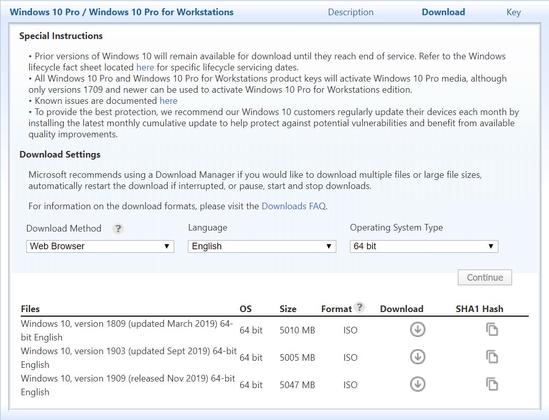Screen dimensions: 549x420
Task: Open the Downloads FAQ link
Action: (x=294, y=206)
